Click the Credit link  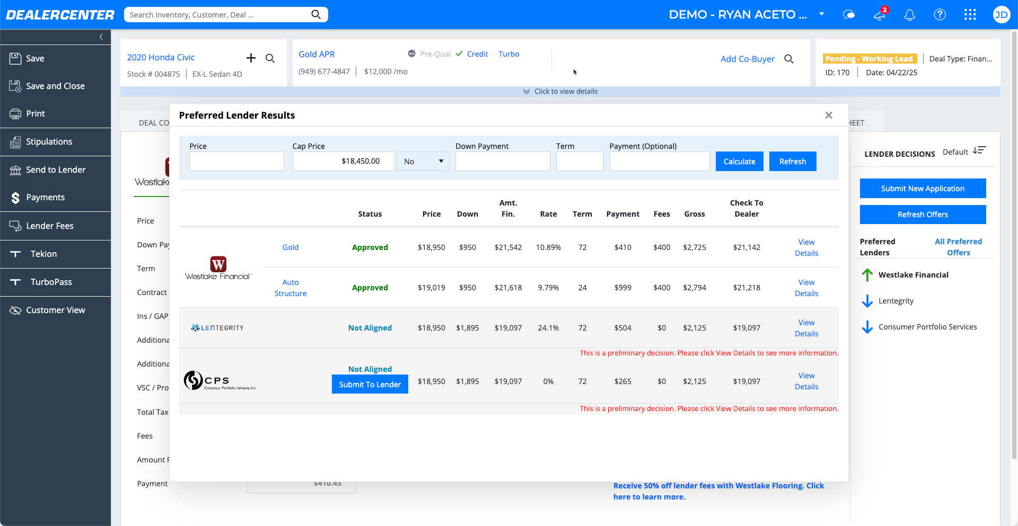coord(477,54)
